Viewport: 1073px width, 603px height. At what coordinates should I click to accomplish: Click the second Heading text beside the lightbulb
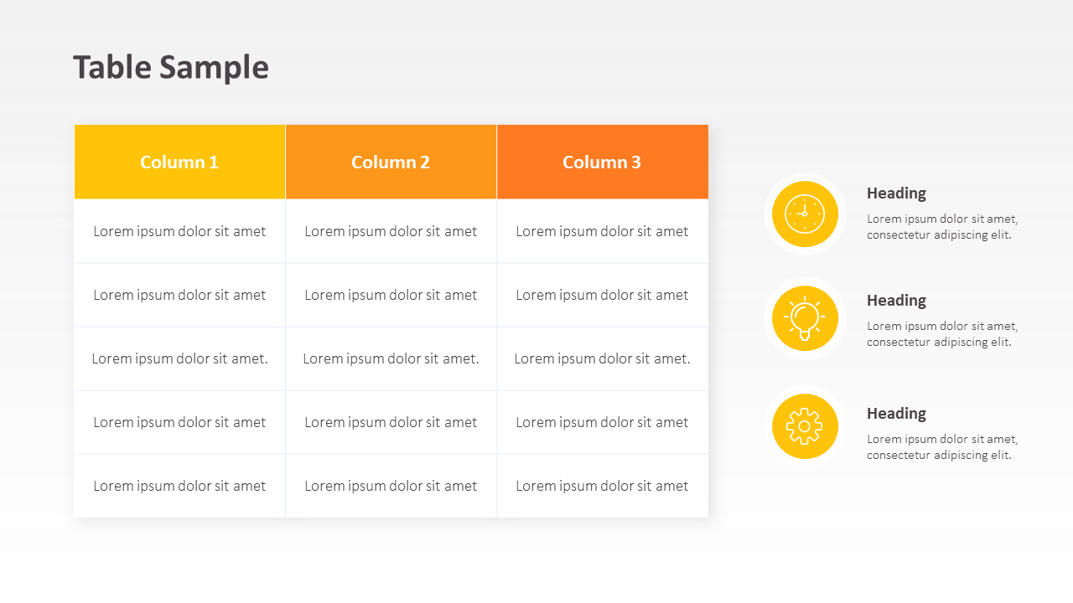pos(896,300)
